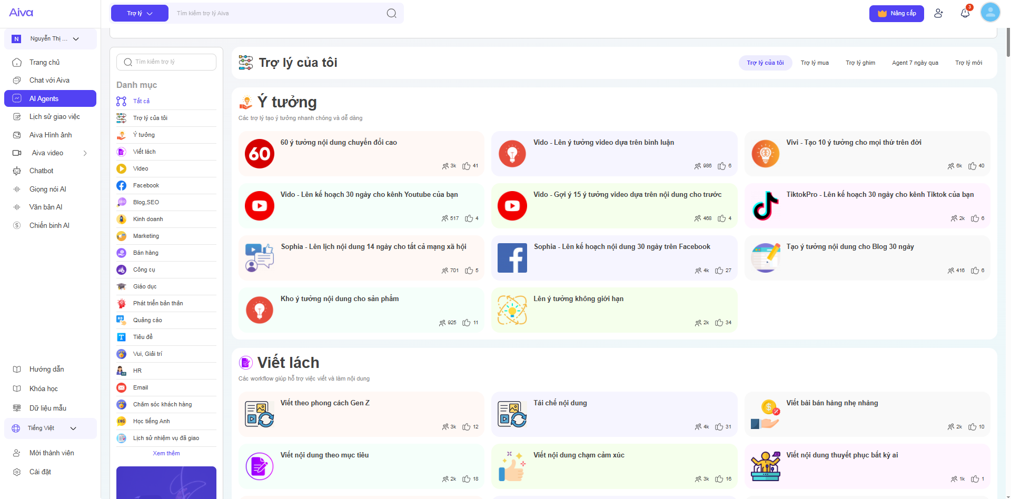Switch to Agent 7 ngày qua tab
Image resolution: width=1011 pixels, height=499 pixels.
[915, 63]
